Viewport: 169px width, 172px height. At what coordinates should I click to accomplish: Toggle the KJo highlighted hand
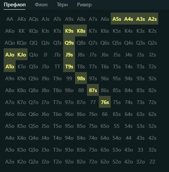22,55
